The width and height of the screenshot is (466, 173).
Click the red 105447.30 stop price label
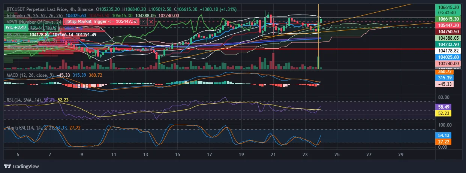pyautogui.click(x=448, y=25)
